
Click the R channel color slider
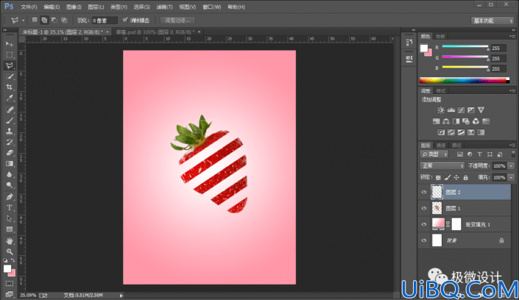point(465,46)
